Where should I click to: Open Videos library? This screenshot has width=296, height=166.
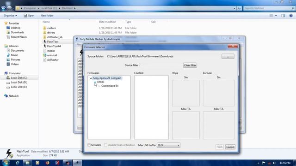15,64
